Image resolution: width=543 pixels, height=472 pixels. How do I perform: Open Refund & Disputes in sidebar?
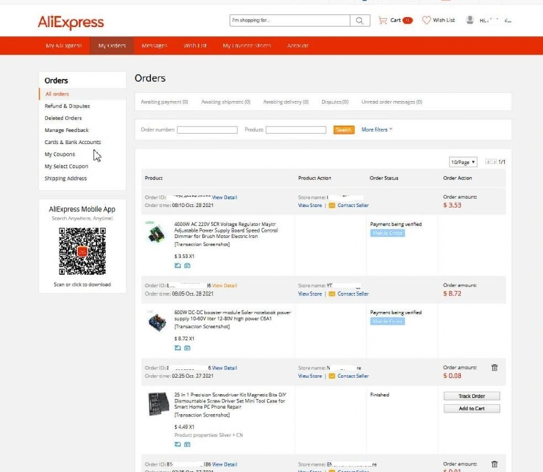point(67,106)
